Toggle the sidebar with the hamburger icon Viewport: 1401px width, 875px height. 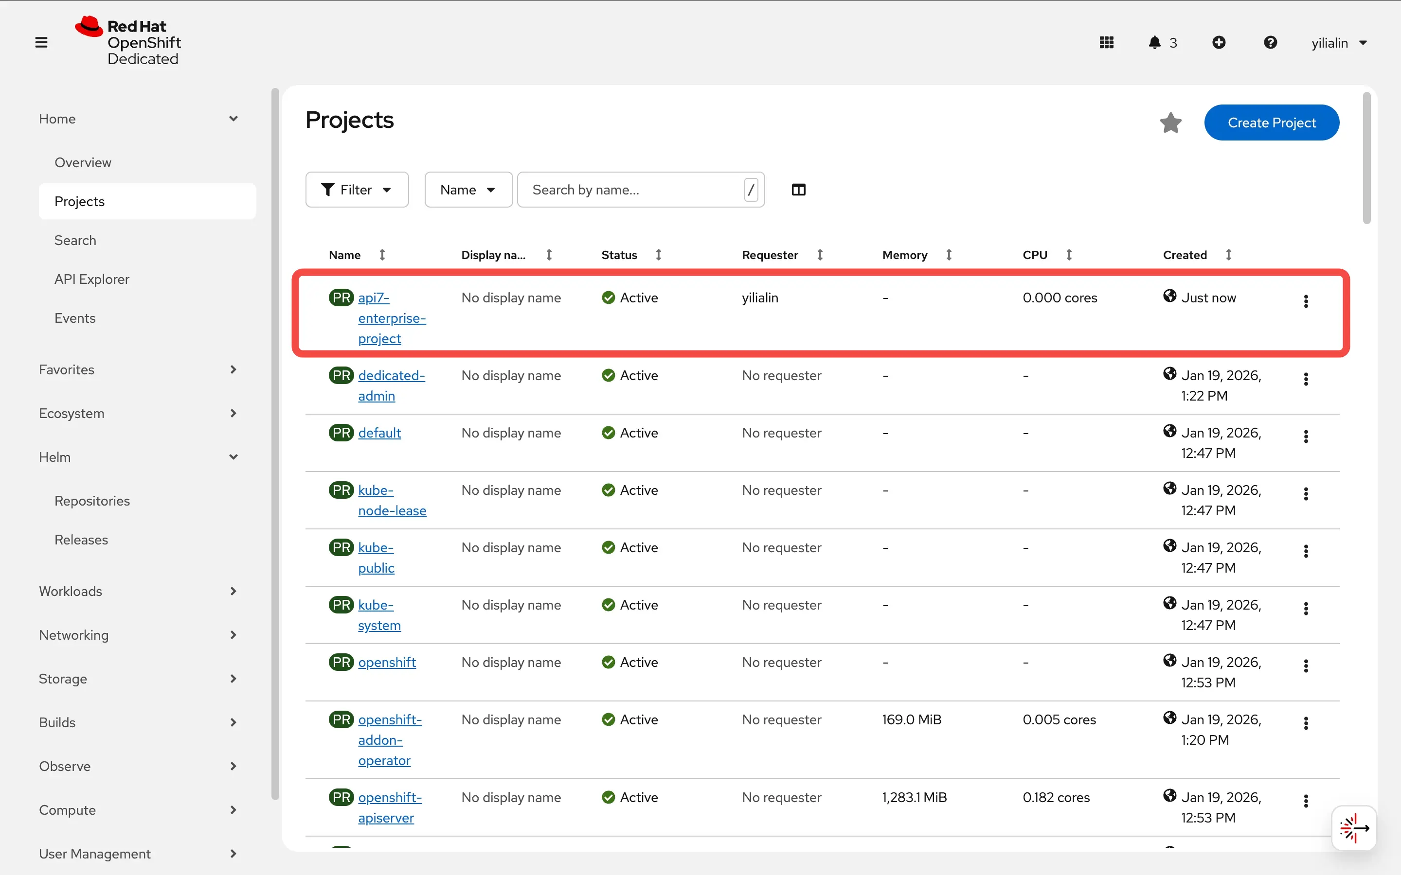coord(40,42)
